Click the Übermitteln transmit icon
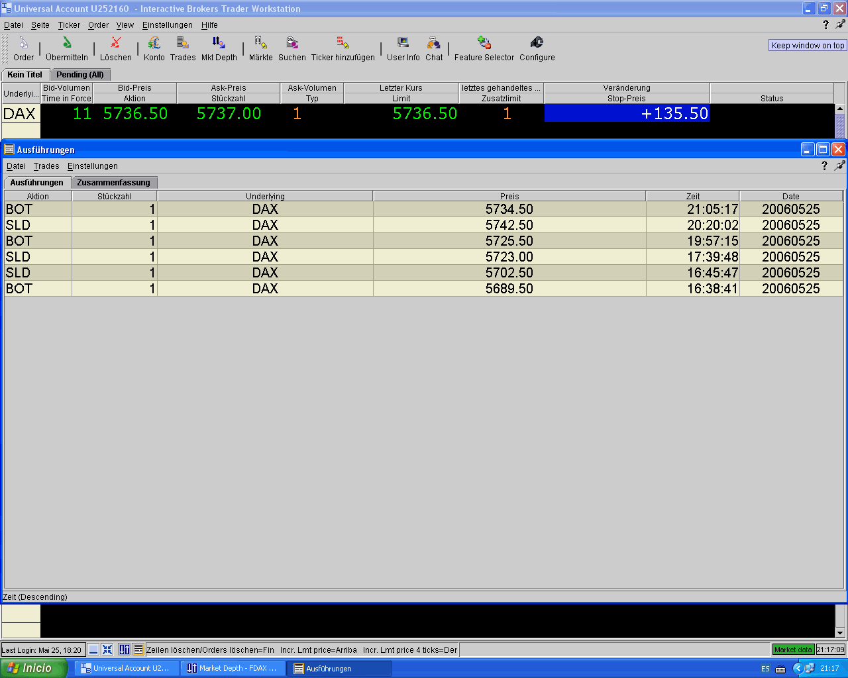Screen dimensions: 848x678 [67, 49]
